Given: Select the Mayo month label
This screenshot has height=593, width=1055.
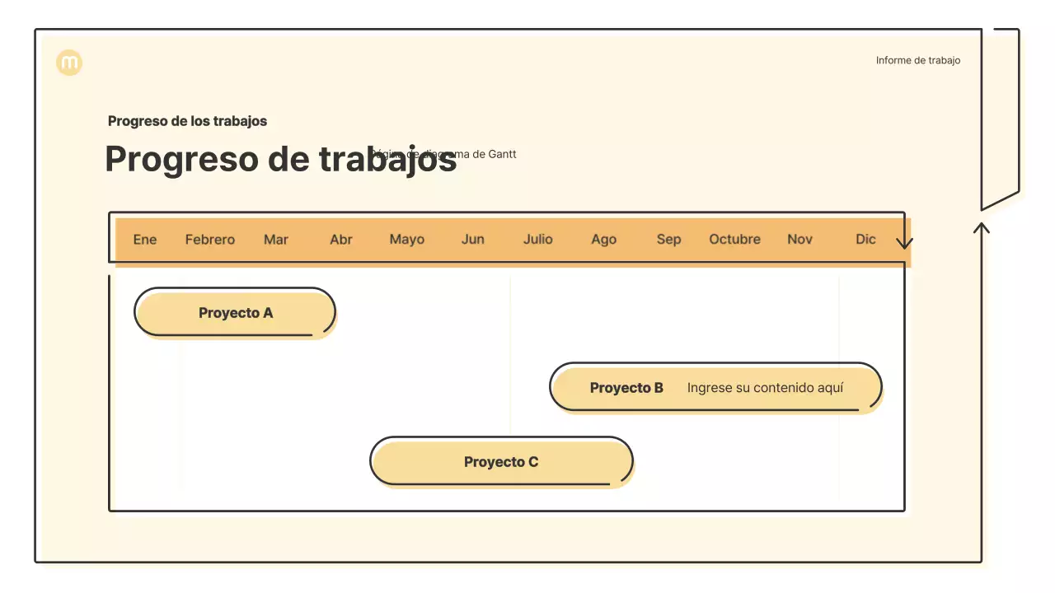Looking at the screenshot, I should pos(406,239).
